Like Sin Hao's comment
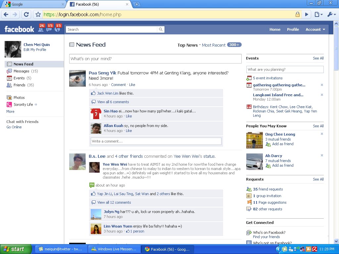 click(129, 116)
